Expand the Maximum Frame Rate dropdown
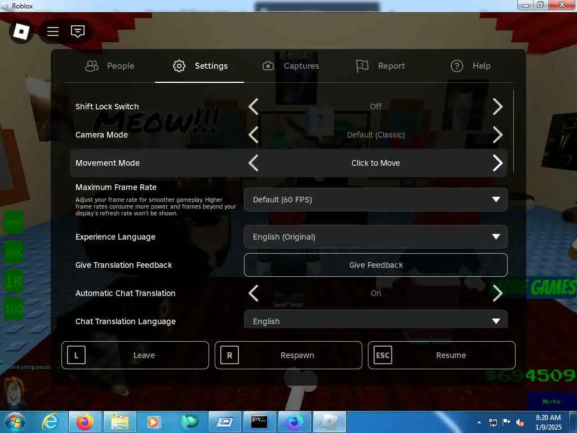The image size is (577, 433). (376, 200)
